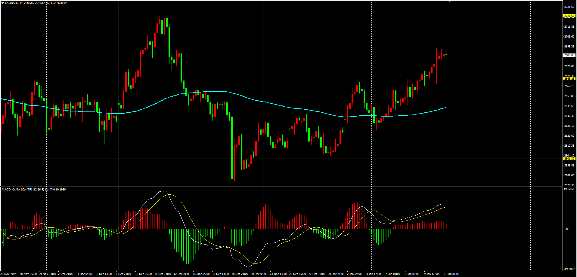
Task: Click the 0.00 MACD zero level label
Action: (566, 229)
